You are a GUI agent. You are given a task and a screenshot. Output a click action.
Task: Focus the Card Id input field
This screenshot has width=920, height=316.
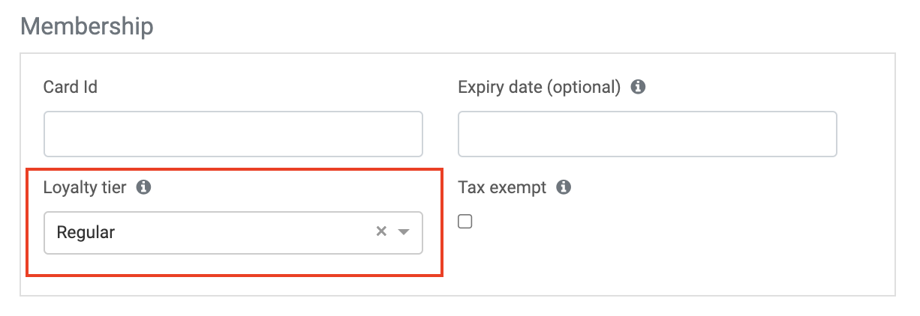pyautogui.click(x=233, y=134)
